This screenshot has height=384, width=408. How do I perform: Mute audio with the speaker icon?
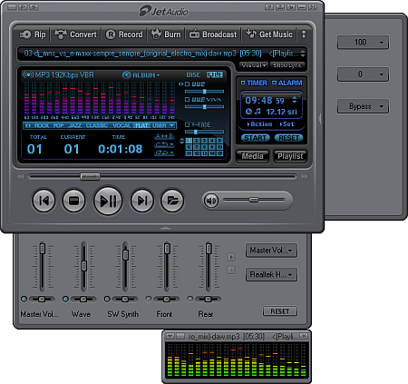point(211,201)
